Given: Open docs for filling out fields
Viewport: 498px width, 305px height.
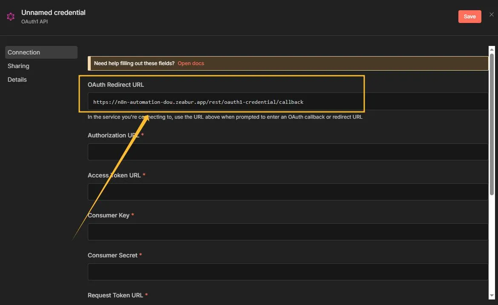Looking at the screenshot, I should (191, 63).
